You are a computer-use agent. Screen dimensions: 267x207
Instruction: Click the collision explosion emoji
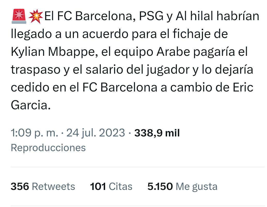coord(36,16)
